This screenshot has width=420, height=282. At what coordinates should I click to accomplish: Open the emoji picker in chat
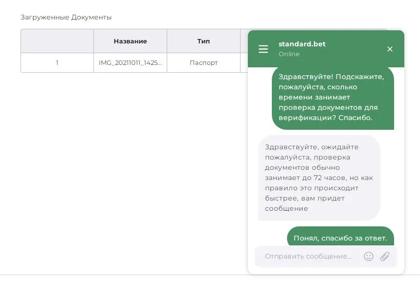click(x=369, y=256)
